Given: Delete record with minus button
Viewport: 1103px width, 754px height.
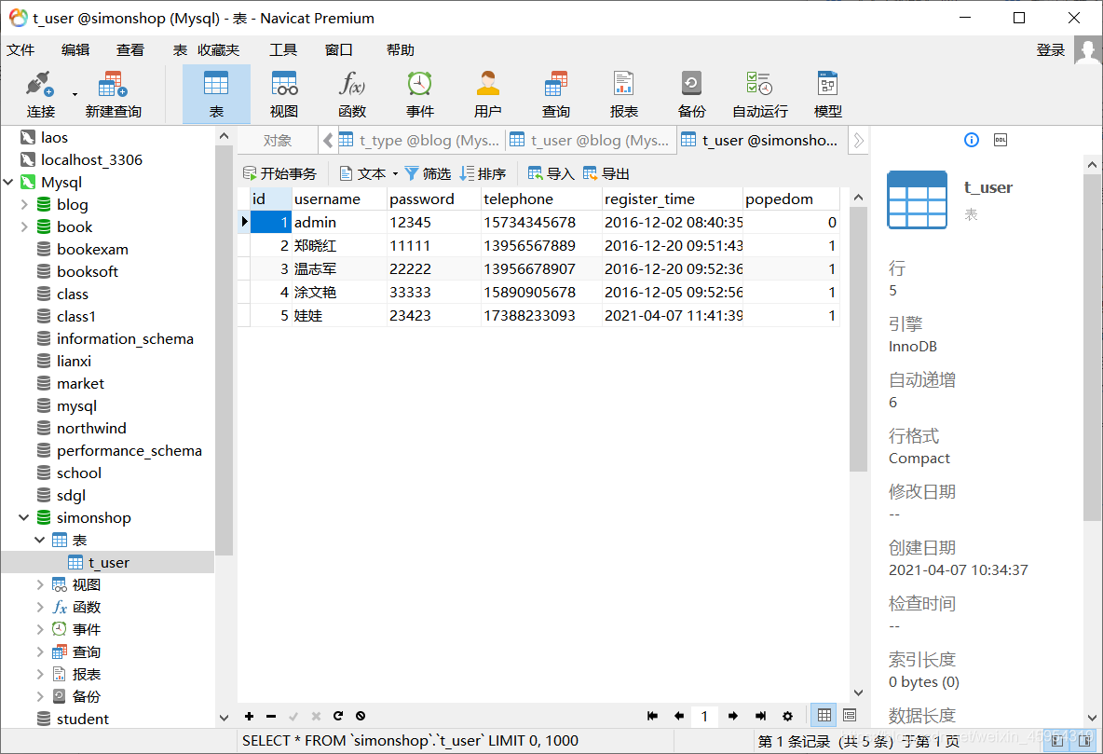Looking at the screenshot, I should (271, 716).
